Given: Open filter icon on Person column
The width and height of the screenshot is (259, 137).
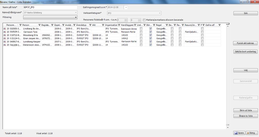Looking at the screenshot, I should (x=39, y=25).
